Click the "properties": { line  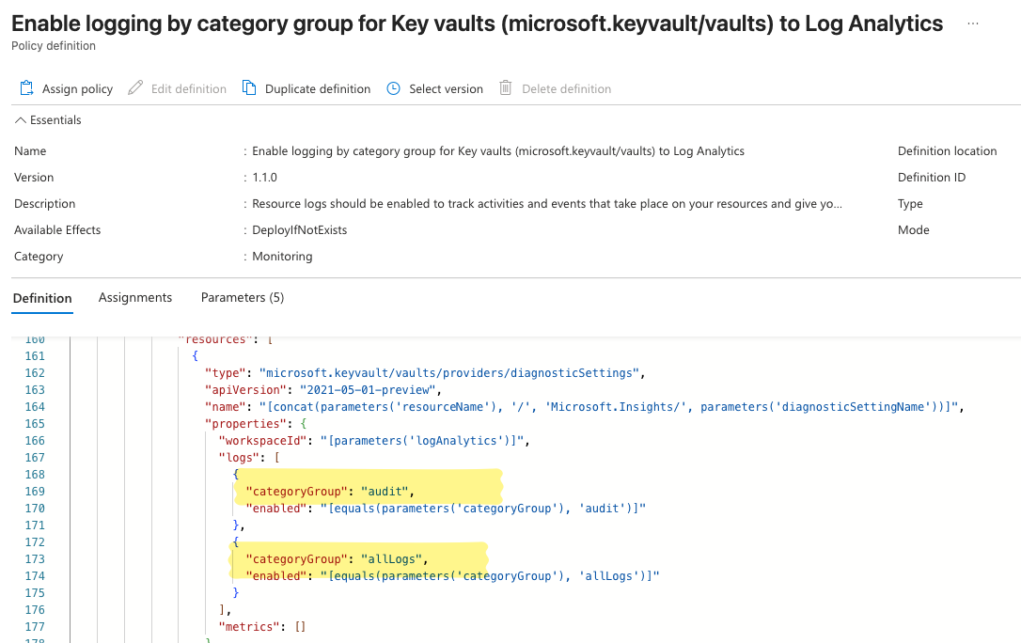(x=256, y=424)
